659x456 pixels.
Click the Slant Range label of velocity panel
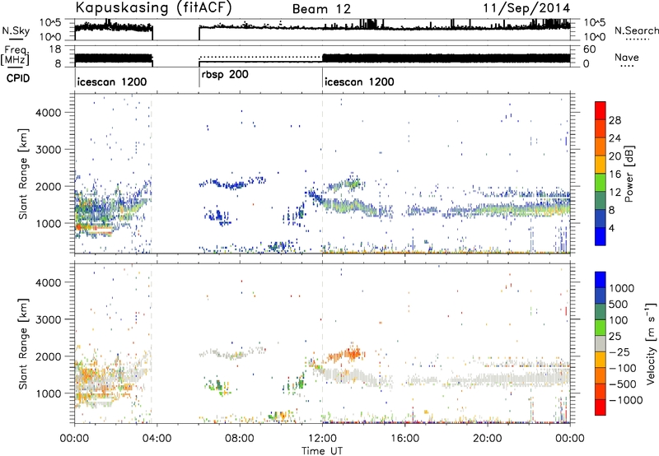click(x=23, y=343)
